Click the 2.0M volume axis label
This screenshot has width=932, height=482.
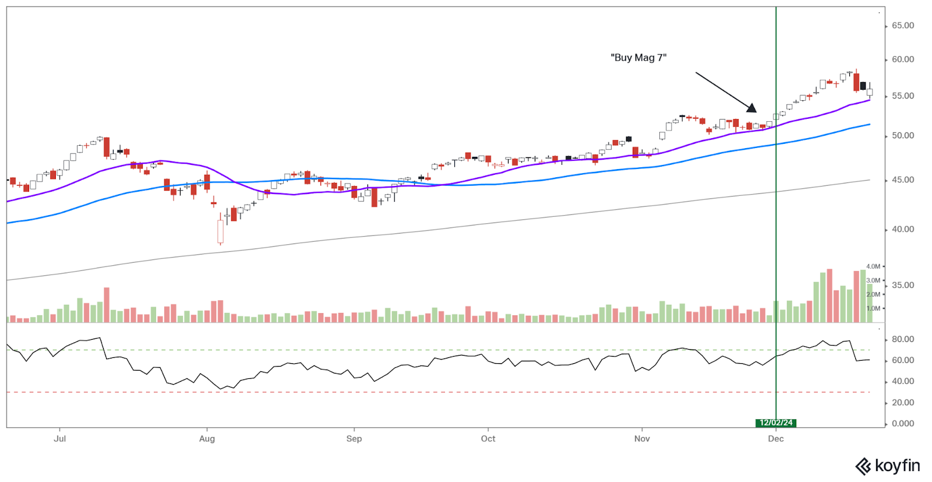[873, 294]
